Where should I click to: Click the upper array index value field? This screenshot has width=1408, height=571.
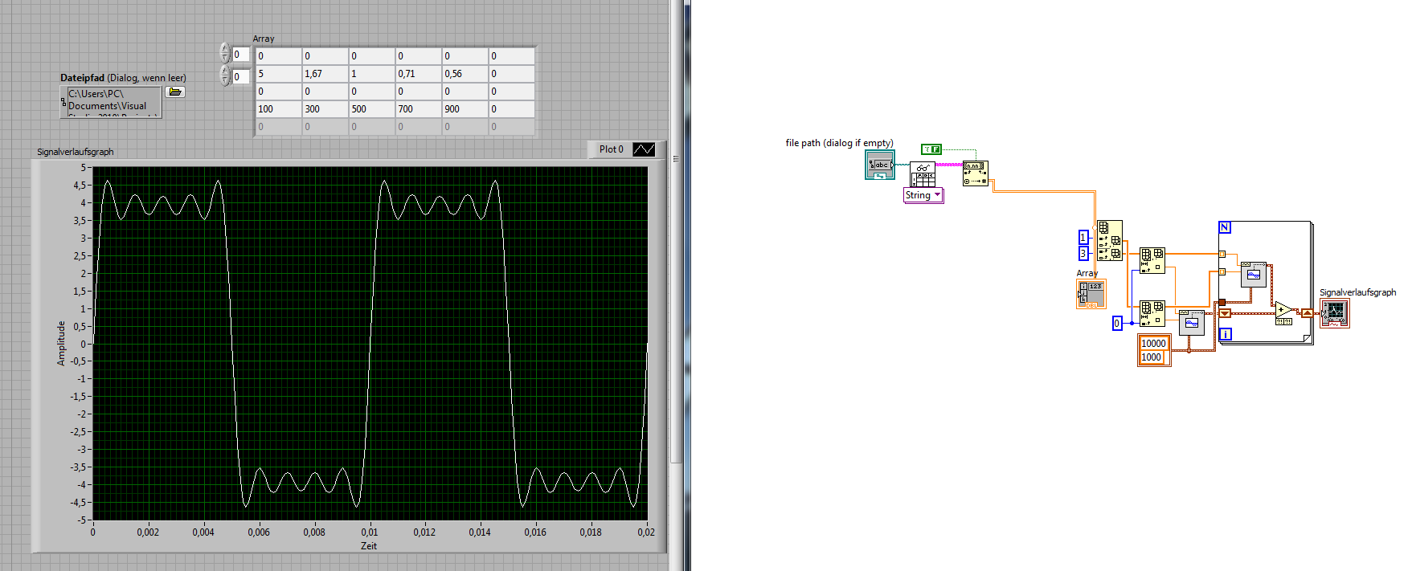click(241, 55)
